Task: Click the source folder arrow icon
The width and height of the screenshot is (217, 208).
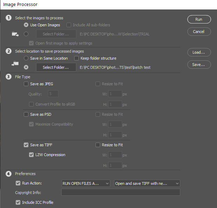Action: point(15,34)
